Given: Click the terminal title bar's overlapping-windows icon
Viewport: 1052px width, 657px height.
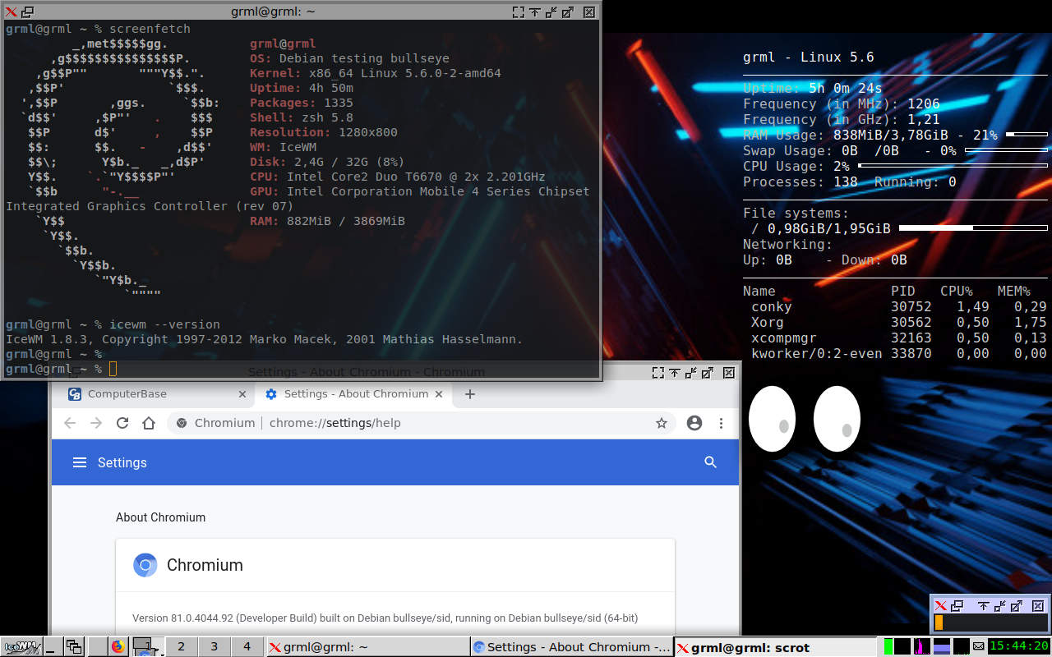Looking at the screenshot, I should (27, 12).
